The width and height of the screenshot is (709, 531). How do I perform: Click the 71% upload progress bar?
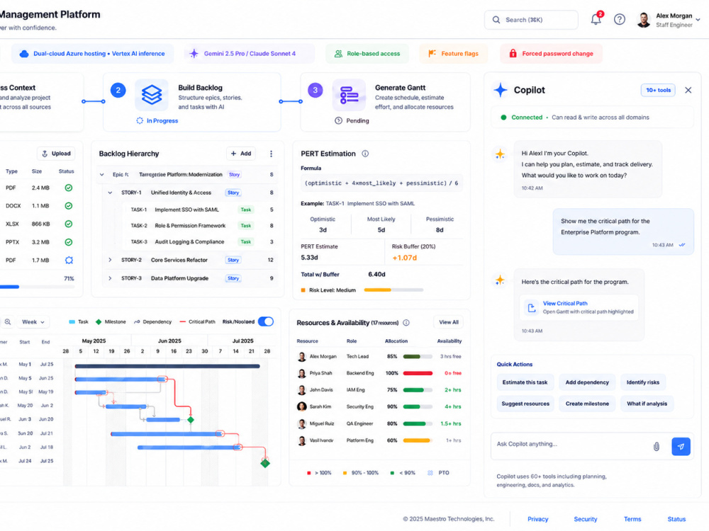pyautogui.click(x=37, y=287)
